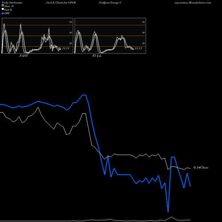Click the 'Slow D' legend label
The width and height of the screenshot is (222, 222).
[9, 6]
